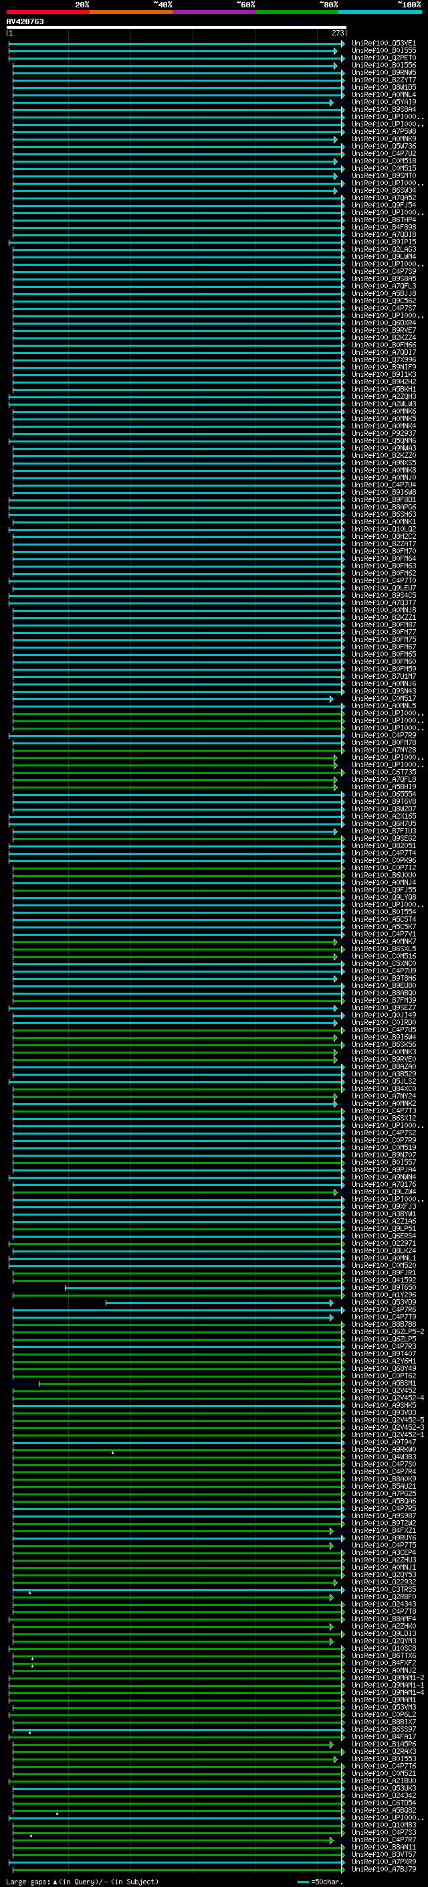
Task: Click hit UniRef100_Q53UK3
Action: (x=383, y=1788)
